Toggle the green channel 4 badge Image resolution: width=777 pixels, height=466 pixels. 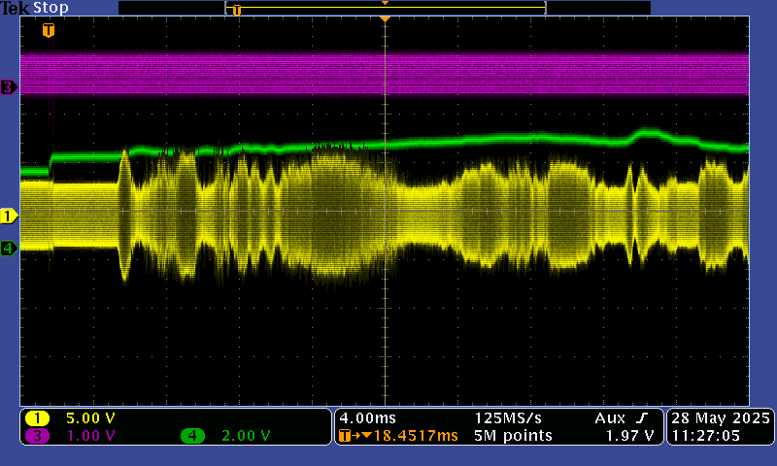(192, 436)
